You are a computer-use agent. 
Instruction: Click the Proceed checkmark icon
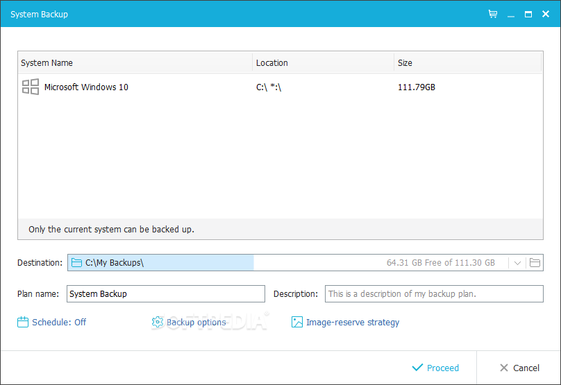pos(417,368)
